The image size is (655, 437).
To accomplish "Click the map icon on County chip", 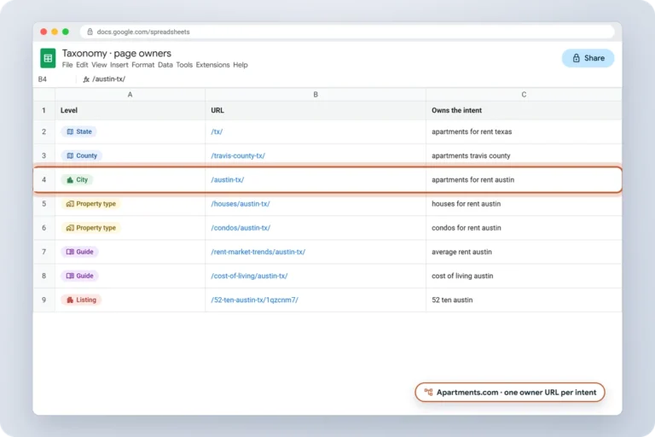I will click(70, 155).
